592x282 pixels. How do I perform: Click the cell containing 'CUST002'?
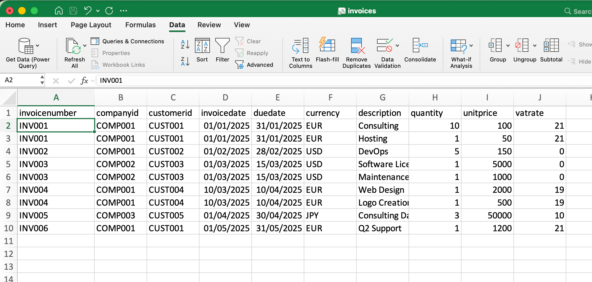coord(173,151)
